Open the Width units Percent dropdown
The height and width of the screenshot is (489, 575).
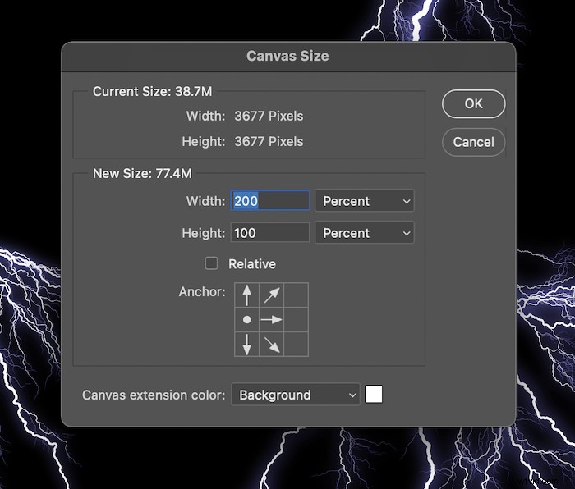click(x=365, y=201)
